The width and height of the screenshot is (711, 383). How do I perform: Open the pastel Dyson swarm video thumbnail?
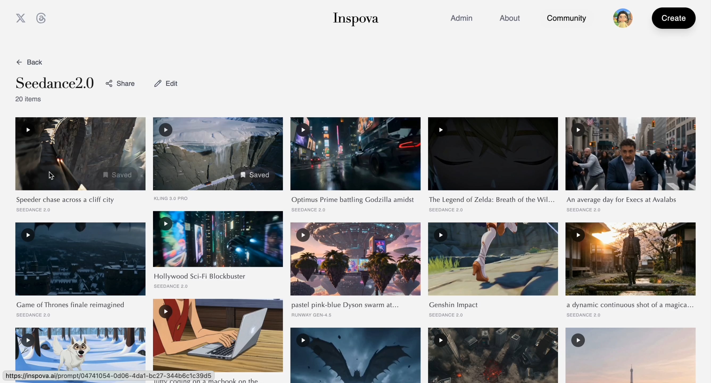(x=355, y=259)
